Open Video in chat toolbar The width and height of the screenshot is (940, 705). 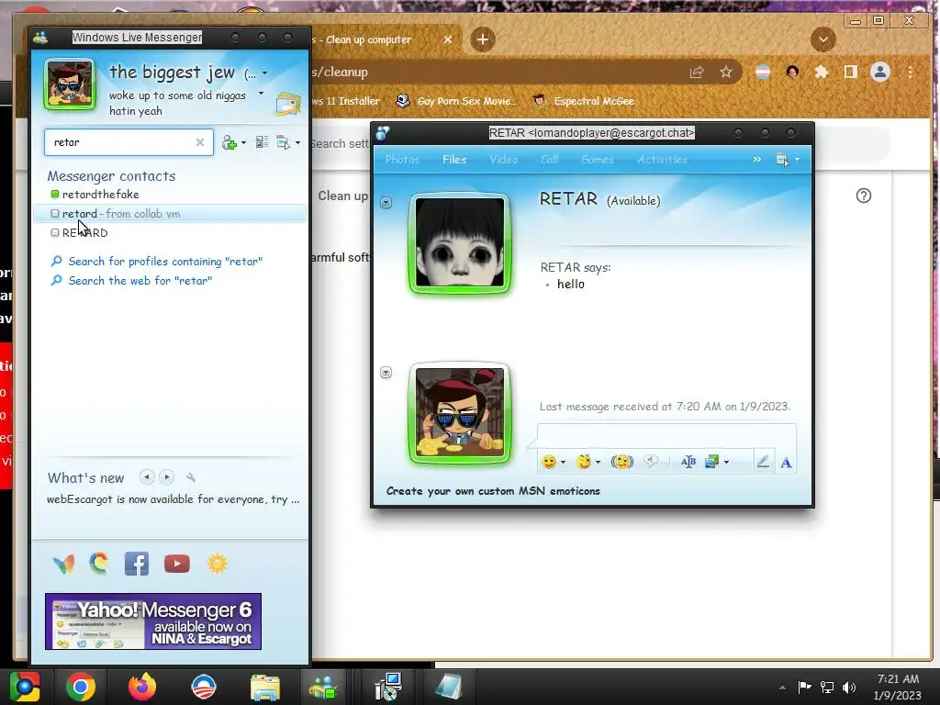(x=504, y=160)
